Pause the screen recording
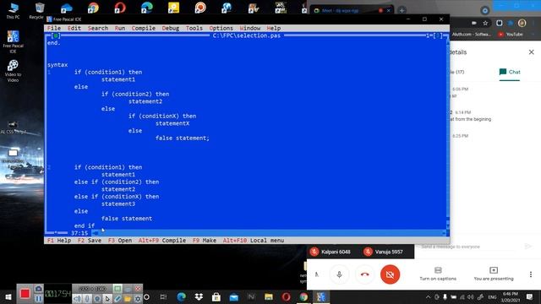 [39, 298]
